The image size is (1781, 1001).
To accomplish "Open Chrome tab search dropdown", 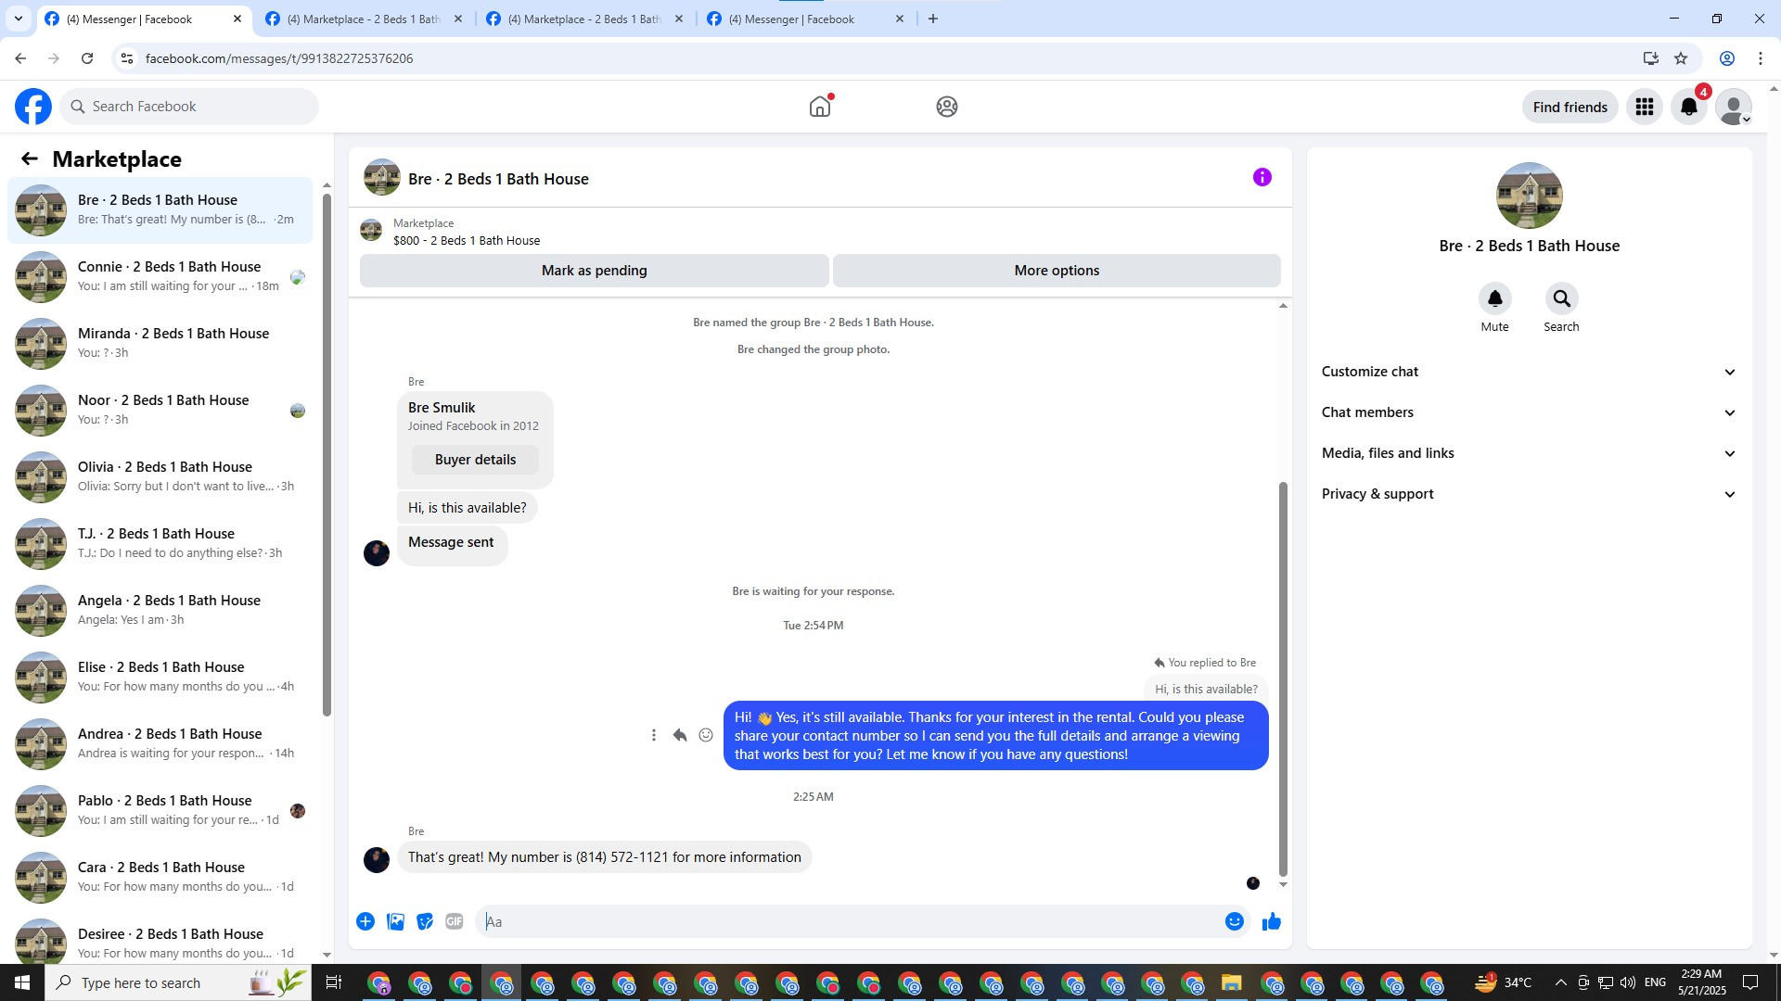I will tap(19, 19).
